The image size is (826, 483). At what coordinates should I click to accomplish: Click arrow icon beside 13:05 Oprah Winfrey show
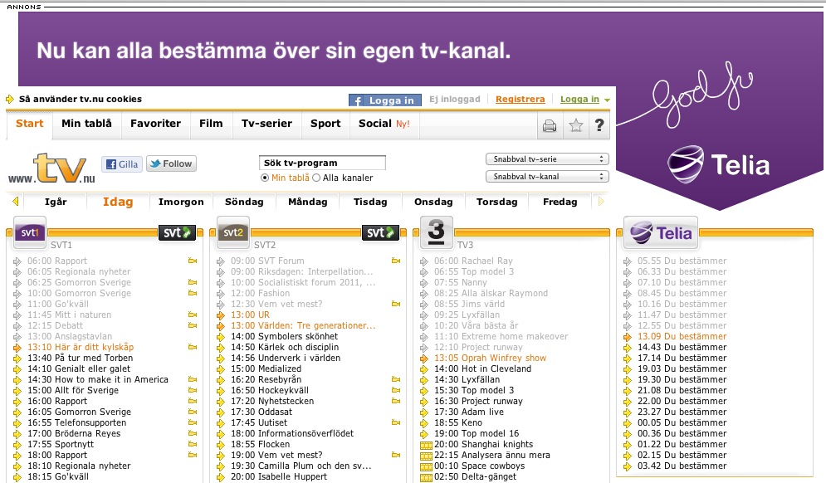[x=424, y=359]
